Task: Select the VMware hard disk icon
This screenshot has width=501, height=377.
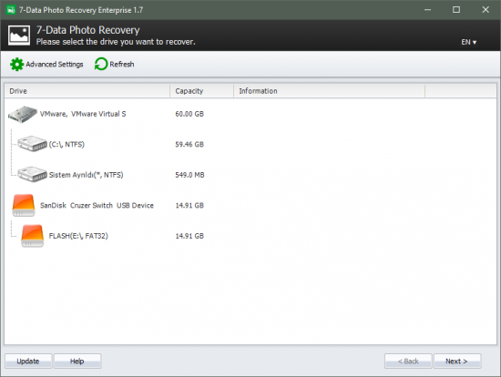Action: click(x=23, y=115)
